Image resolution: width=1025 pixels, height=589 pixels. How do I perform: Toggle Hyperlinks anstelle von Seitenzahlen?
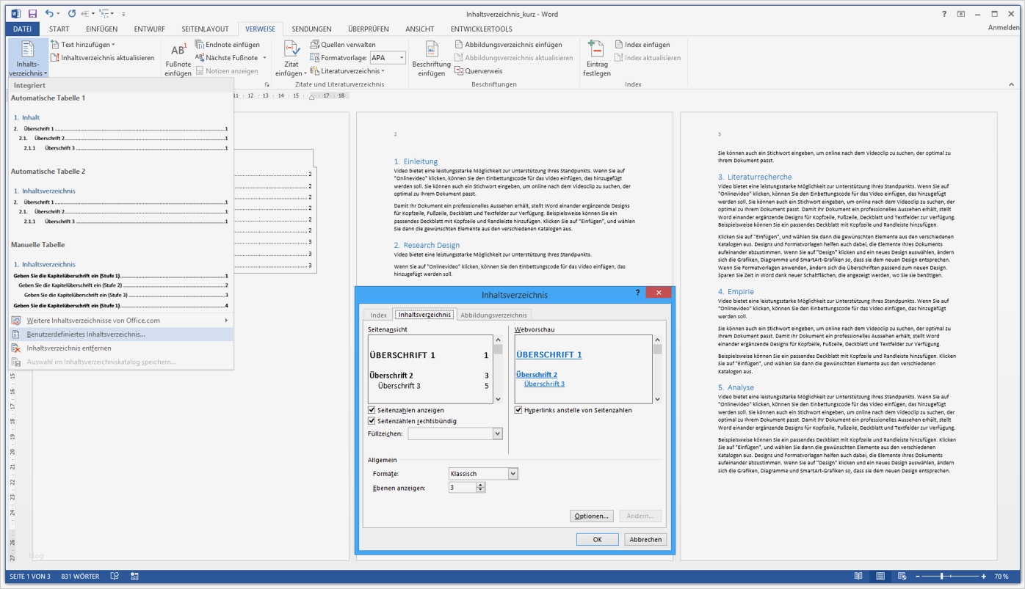pos(518,410)
